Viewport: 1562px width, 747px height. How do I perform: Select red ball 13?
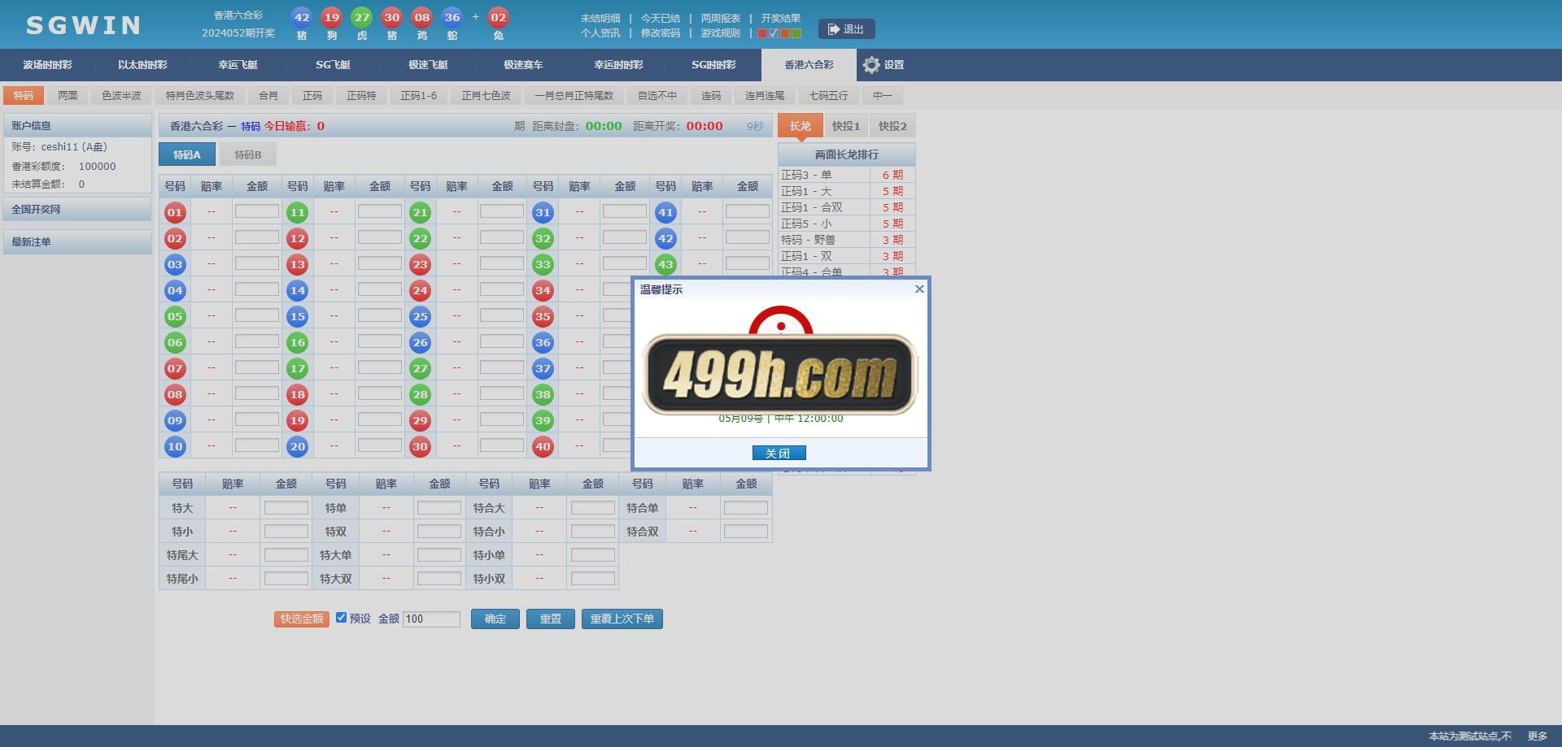coord(298,265)
